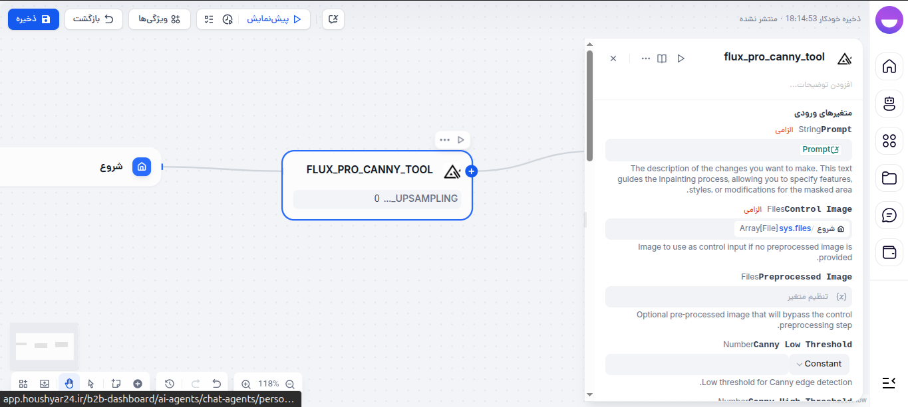Click the home icon in the right sidebar

pyautogui.click(x=889, y=66)
